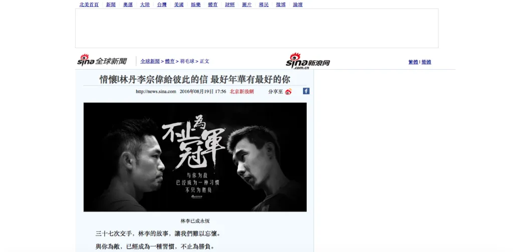Switch to 繁體 traditional Chinese

(x=413, y=62)
